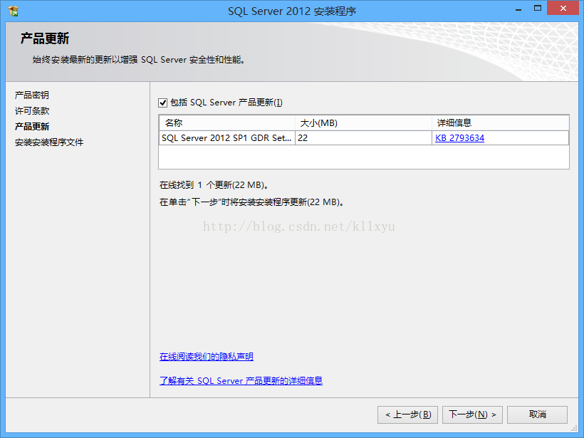584x438 pixels.
Task: Click the 名称 column header
Action: (x=227, y=123)
